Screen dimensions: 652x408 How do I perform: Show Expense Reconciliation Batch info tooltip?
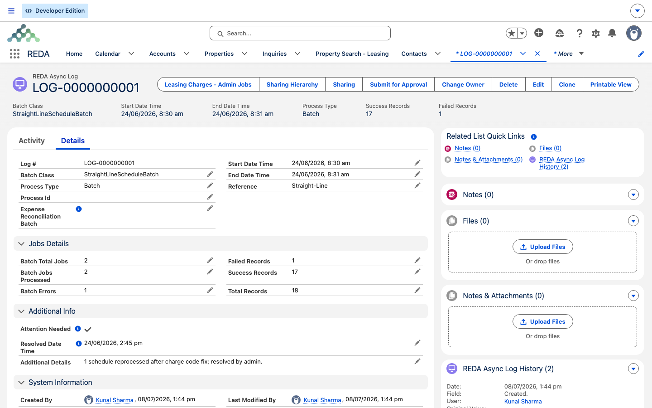click(x=79, y=209)
